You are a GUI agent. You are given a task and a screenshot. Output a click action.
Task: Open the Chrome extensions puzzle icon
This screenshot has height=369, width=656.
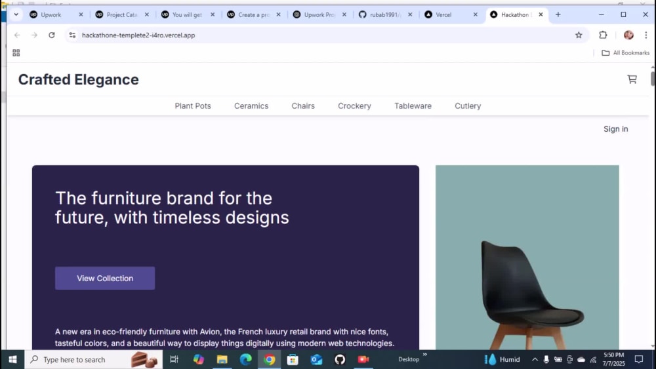tap(603, 35)
